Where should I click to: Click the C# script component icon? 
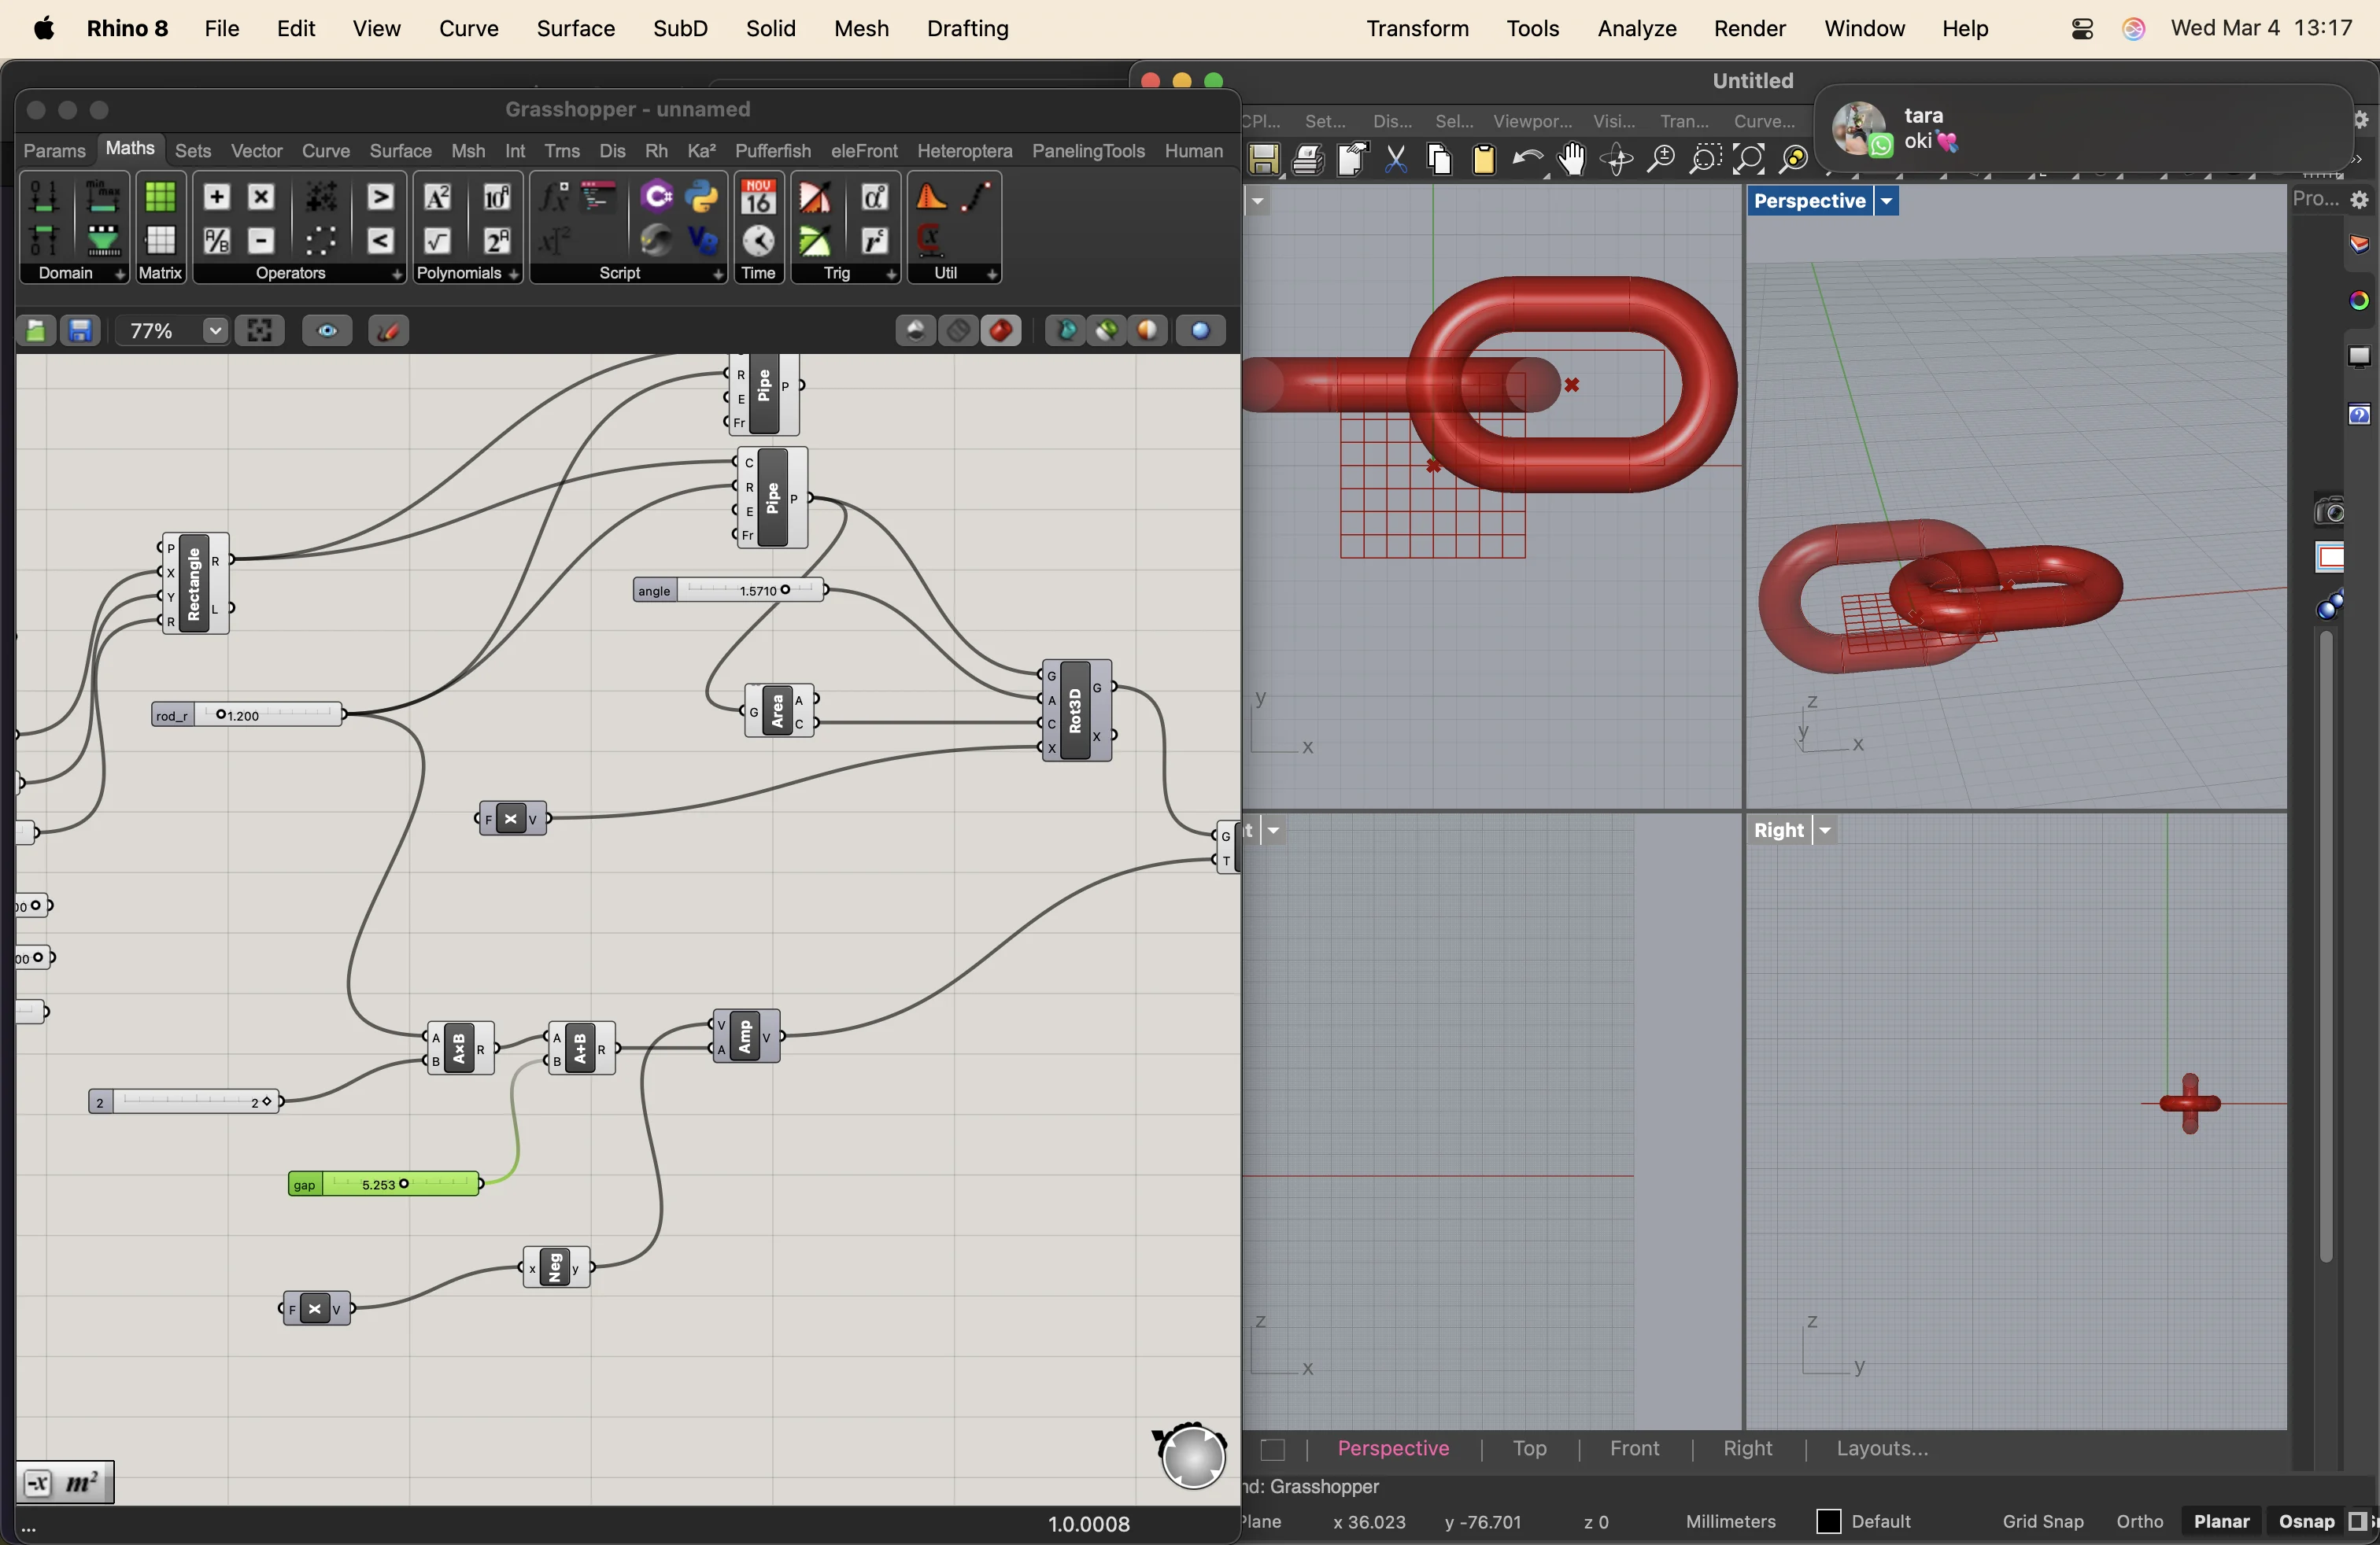tap(656, 197)
